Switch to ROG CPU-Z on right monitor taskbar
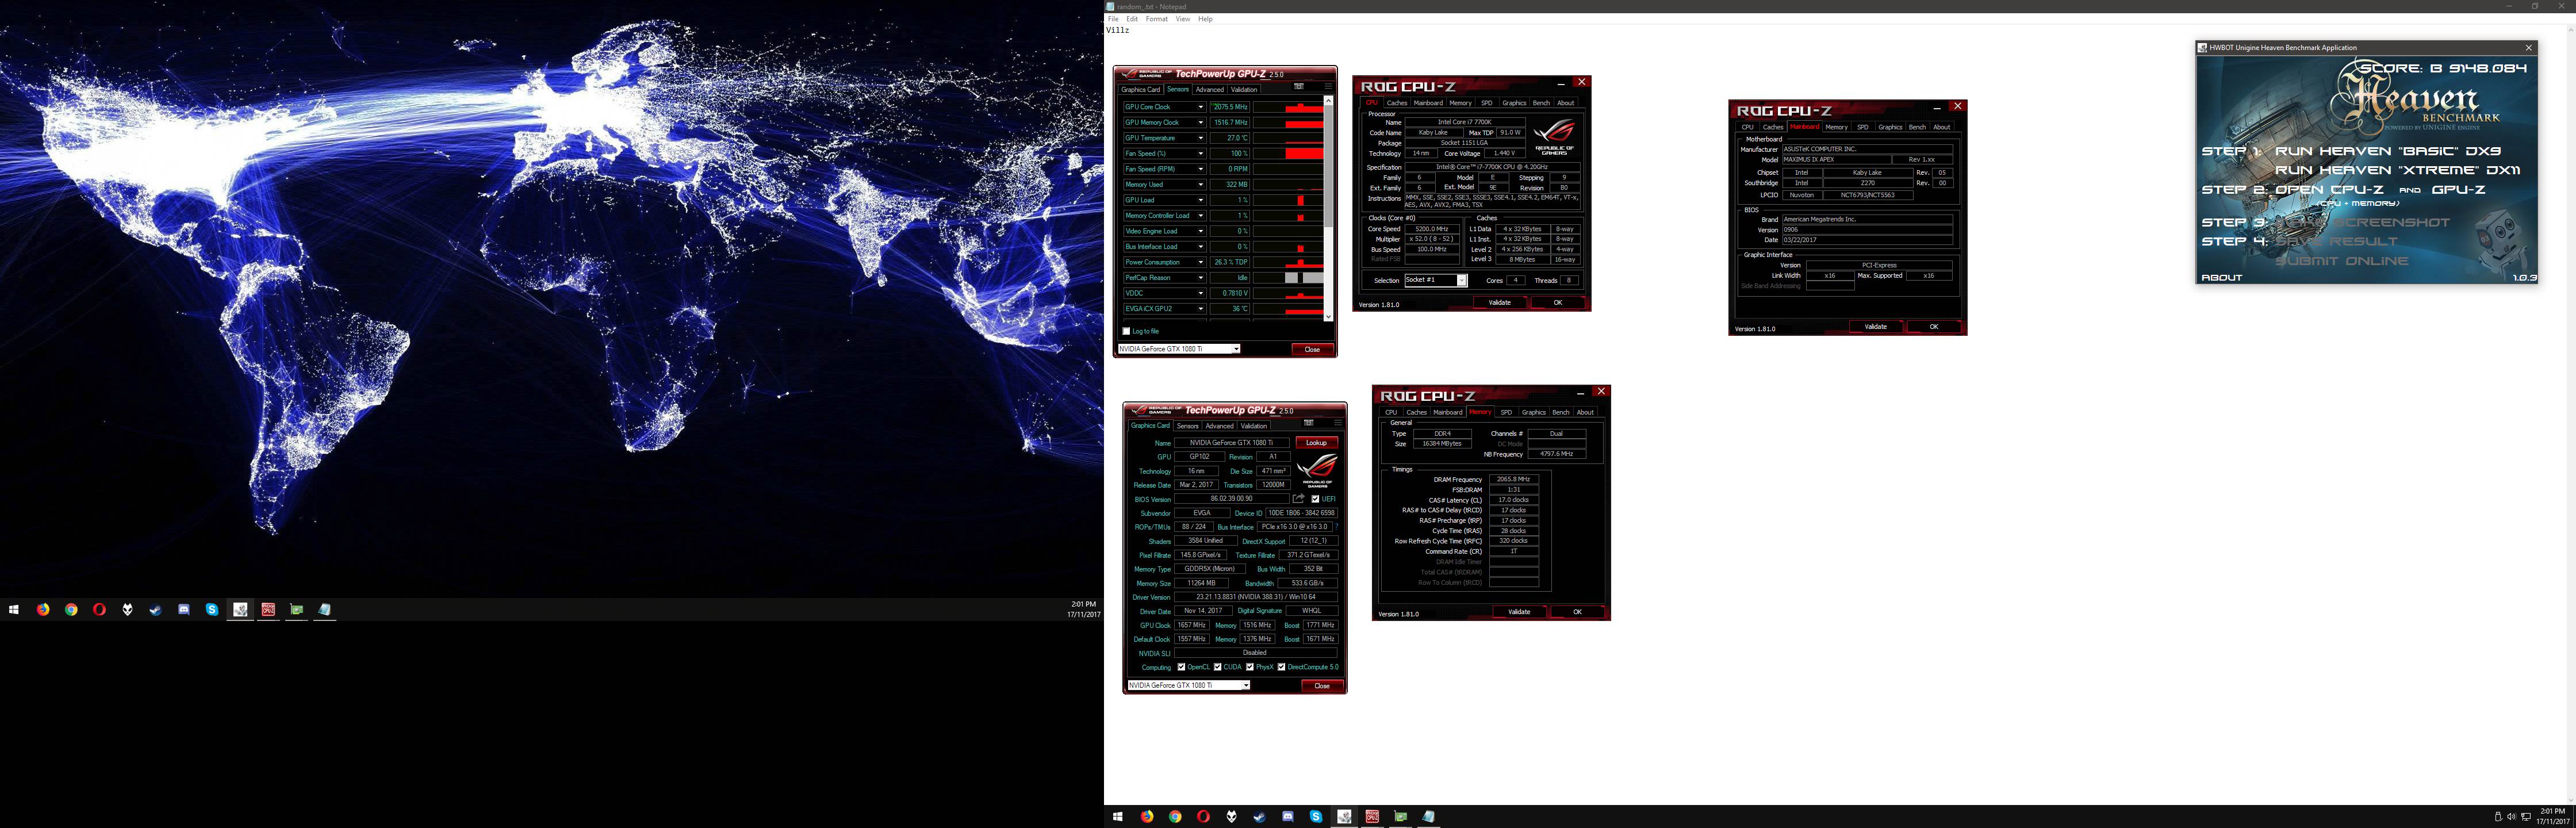Screen dimensions: 2576x828 click(x=1372, y=817)
